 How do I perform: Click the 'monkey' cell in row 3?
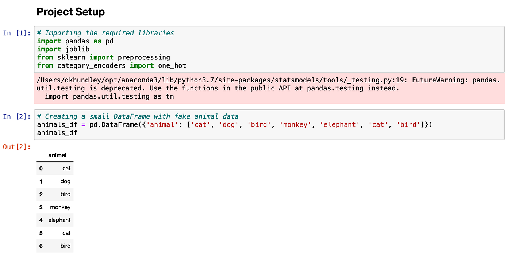click(x=60, y=207)
